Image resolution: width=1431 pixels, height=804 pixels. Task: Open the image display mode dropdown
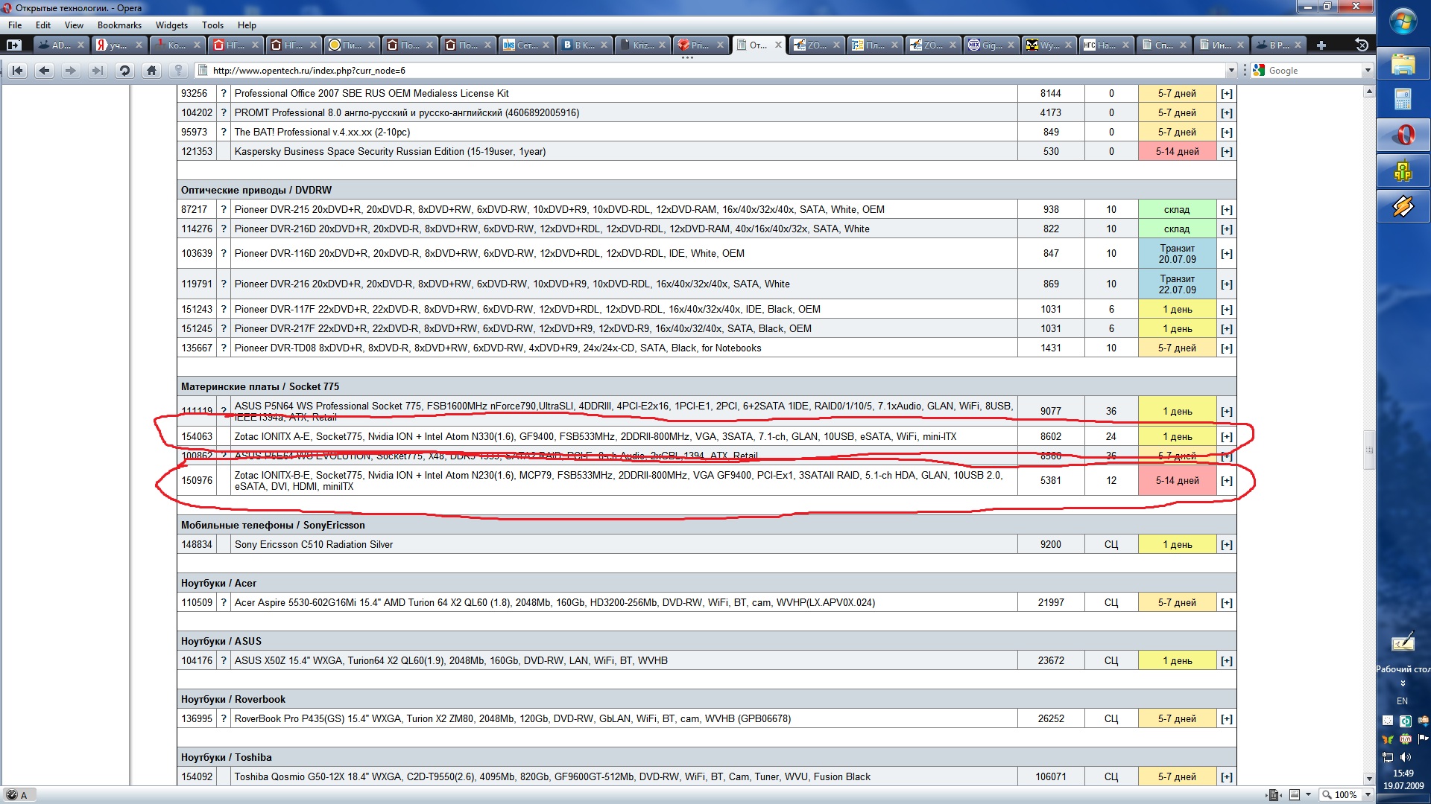click(x=1308, y=795)
